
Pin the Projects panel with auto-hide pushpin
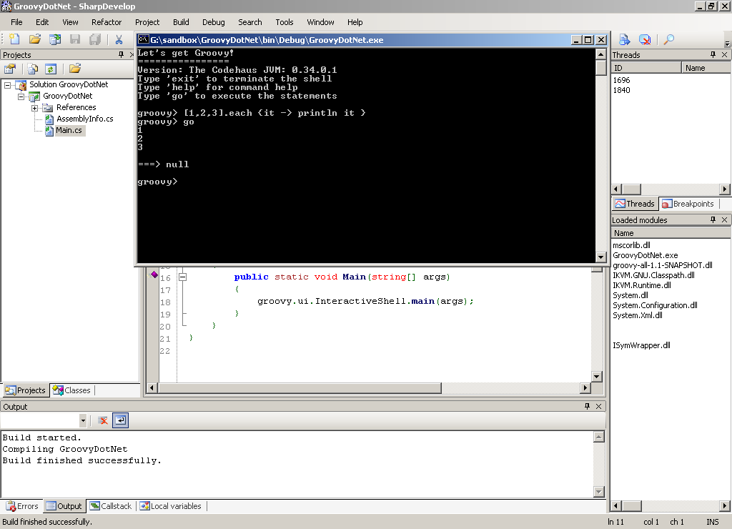[122, 54]
